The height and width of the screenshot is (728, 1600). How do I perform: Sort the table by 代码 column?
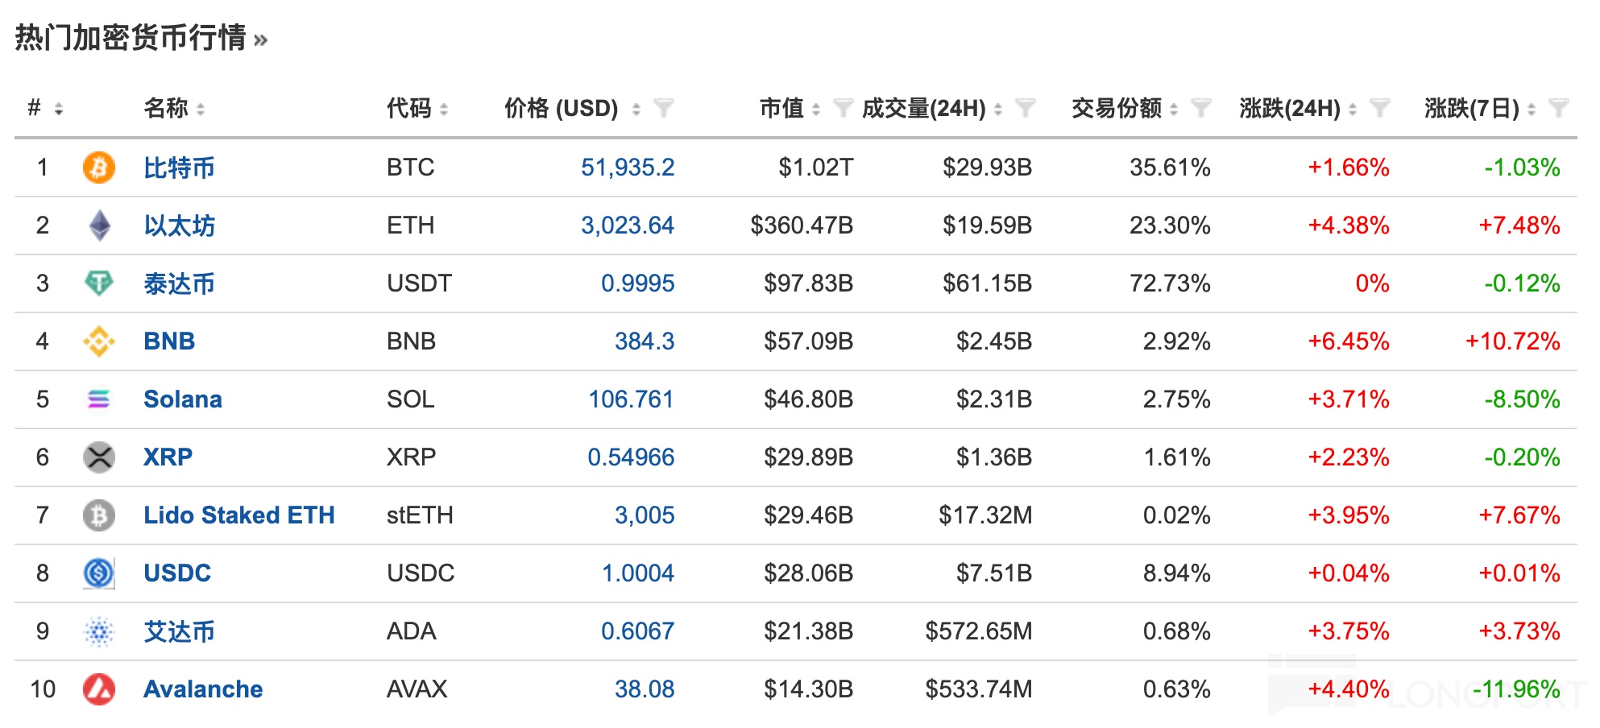pyautogui.click(x=444, y=109)
